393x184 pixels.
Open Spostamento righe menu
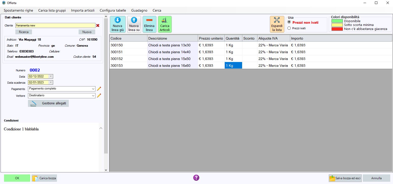[x=18, y=10]
